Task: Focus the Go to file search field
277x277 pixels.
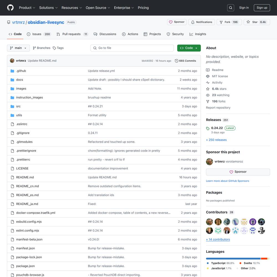Action: pos(132,48)
